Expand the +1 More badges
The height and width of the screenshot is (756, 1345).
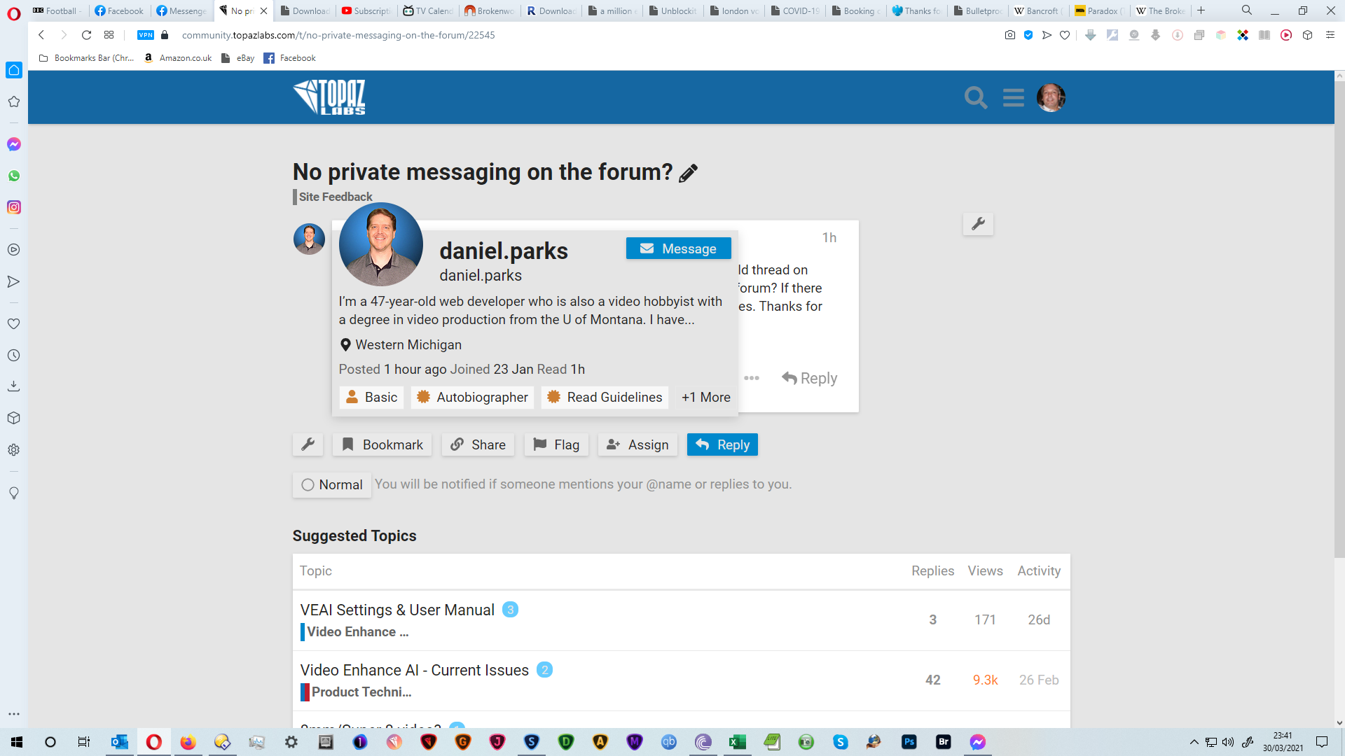pos(705,397)
